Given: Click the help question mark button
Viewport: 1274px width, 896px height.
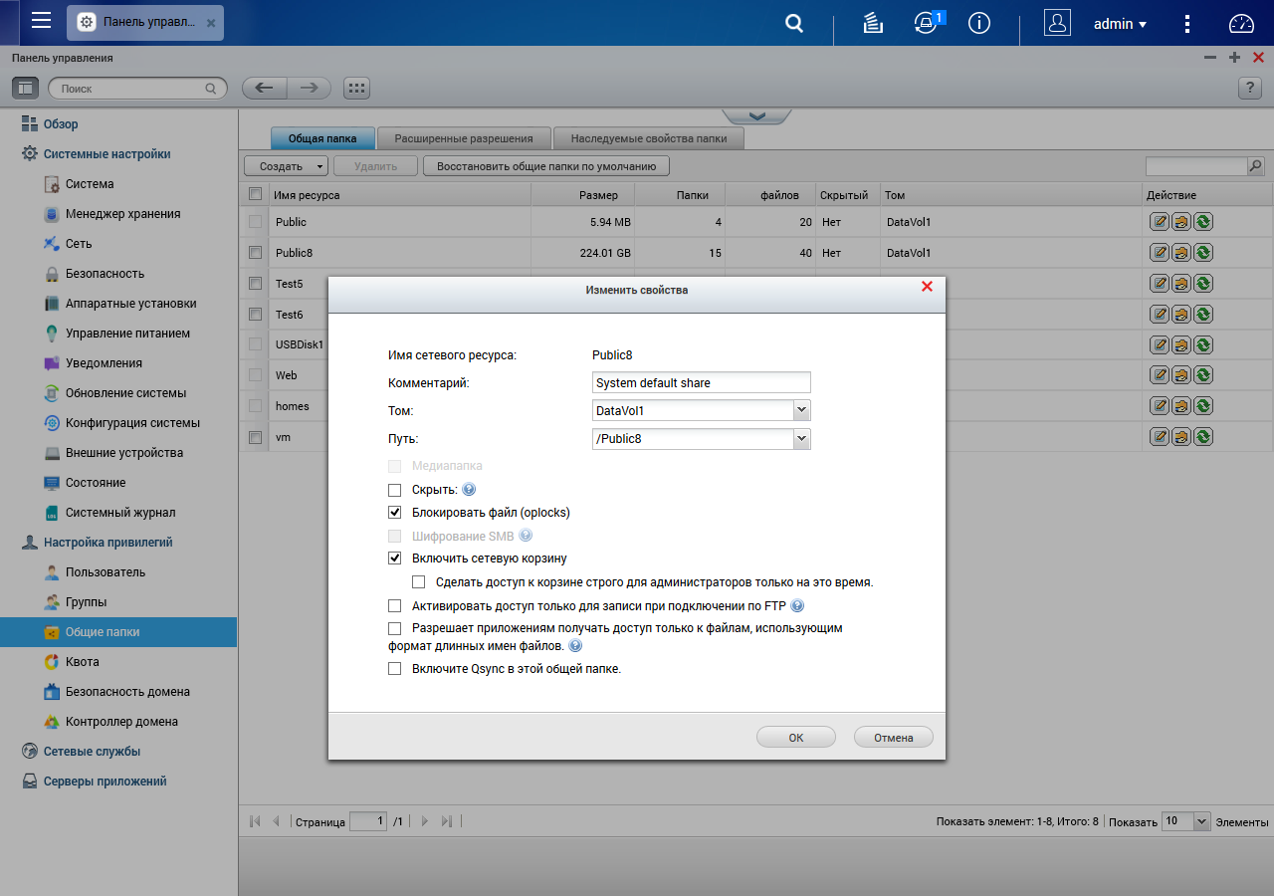Looking at the screenshot, I should tap(1250, 89).
